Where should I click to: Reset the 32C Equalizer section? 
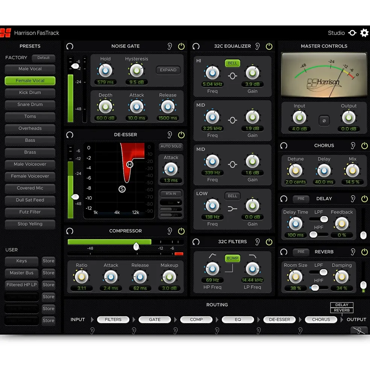(196, 46)
